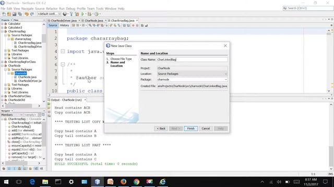Screen dimensions: 334x187
Task: Click the green Run Project icon
Action: tap(82, 14)
